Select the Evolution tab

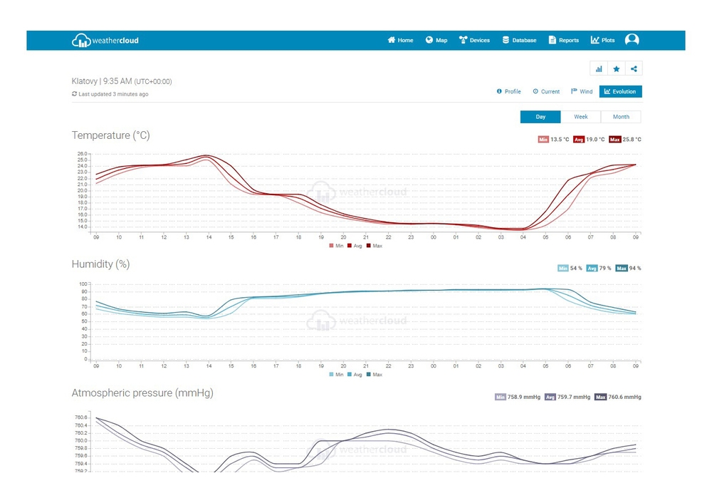[x=621, y=92]
